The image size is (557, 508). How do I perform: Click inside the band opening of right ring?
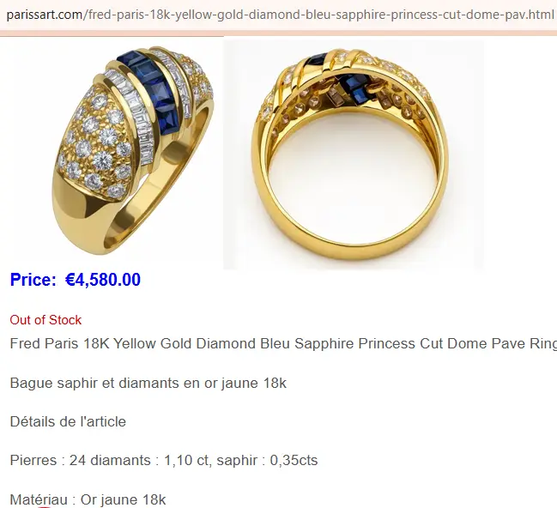(352, 171)
